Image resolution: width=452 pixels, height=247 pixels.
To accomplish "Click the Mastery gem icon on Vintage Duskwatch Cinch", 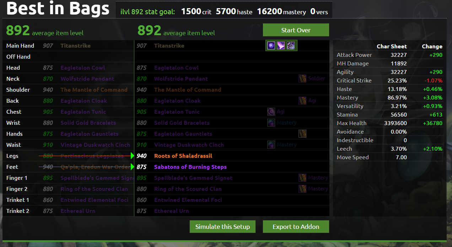I will coord(271,145).
